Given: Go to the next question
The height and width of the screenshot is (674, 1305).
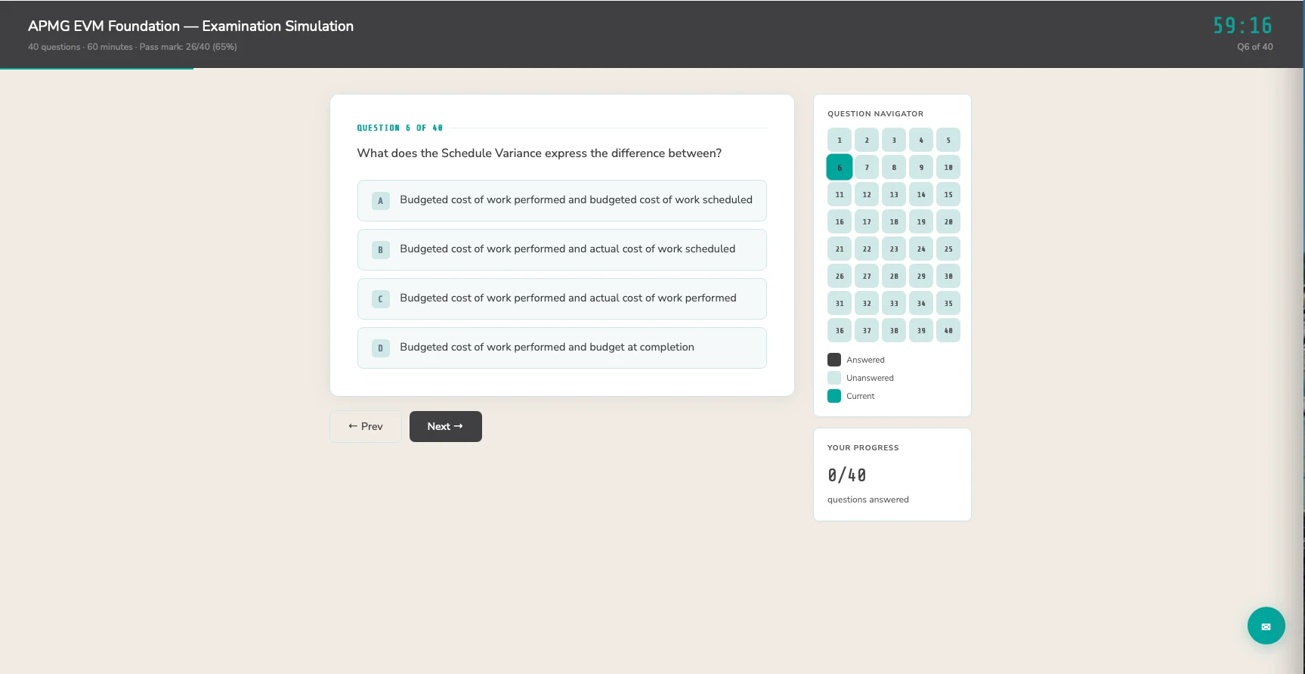Looking at the screenshot, I should (445, 426).
